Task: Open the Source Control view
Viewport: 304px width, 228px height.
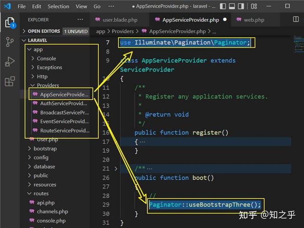Action: (x=10, y=42)
